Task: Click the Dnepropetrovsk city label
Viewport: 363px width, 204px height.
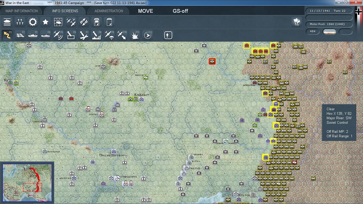Action: 114,155
